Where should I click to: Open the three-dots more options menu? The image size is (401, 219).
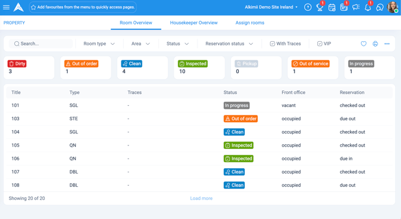click(387, 44)
